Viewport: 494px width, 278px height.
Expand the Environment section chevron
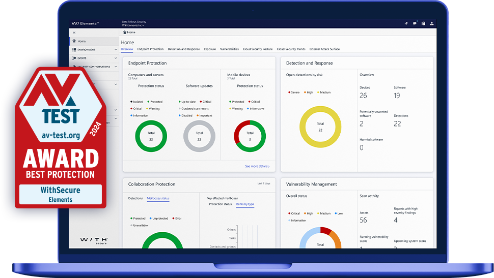116,50
